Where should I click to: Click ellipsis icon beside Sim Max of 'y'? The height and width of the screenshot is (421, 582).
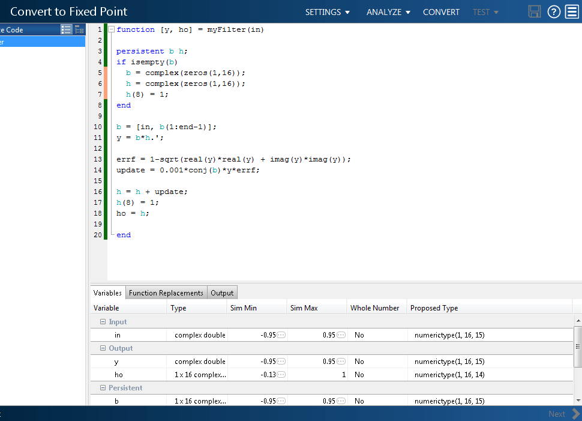pos(341,362)
